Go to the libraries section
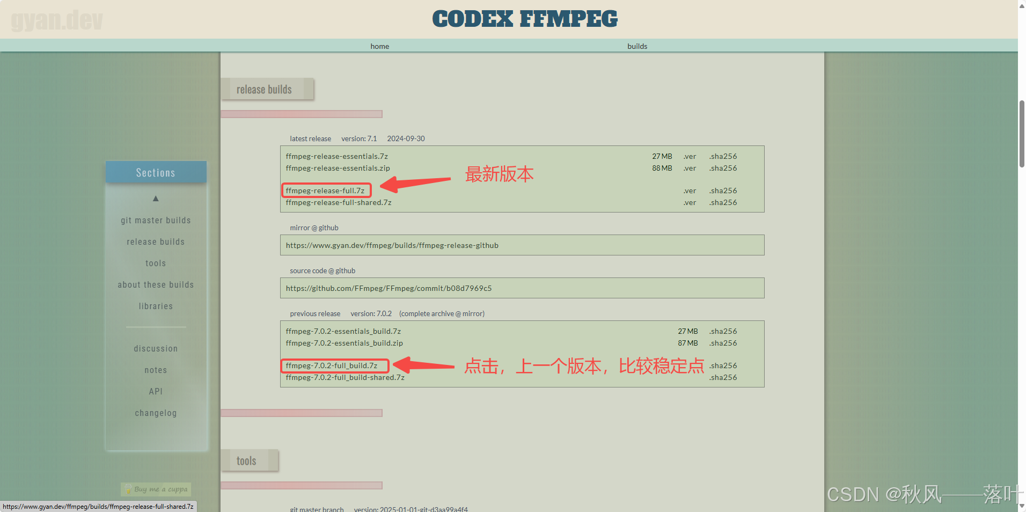 (x=156, y=306)
